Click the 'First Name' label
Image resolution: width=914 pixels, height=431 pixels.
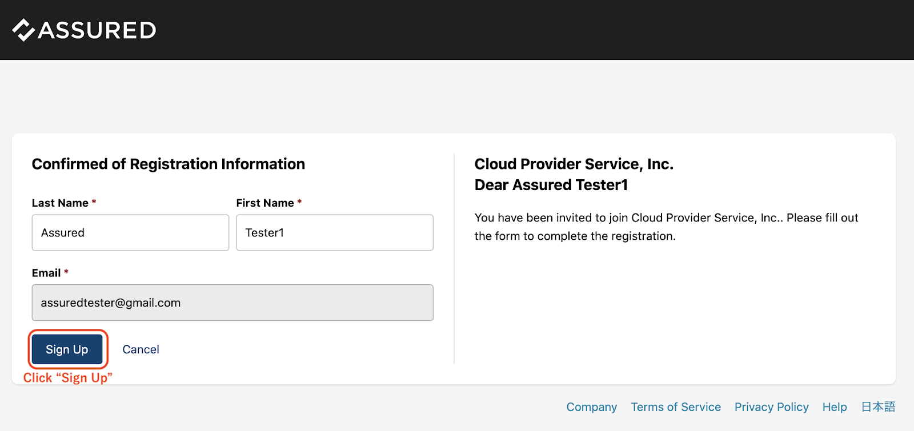click(x=265, y=203)
